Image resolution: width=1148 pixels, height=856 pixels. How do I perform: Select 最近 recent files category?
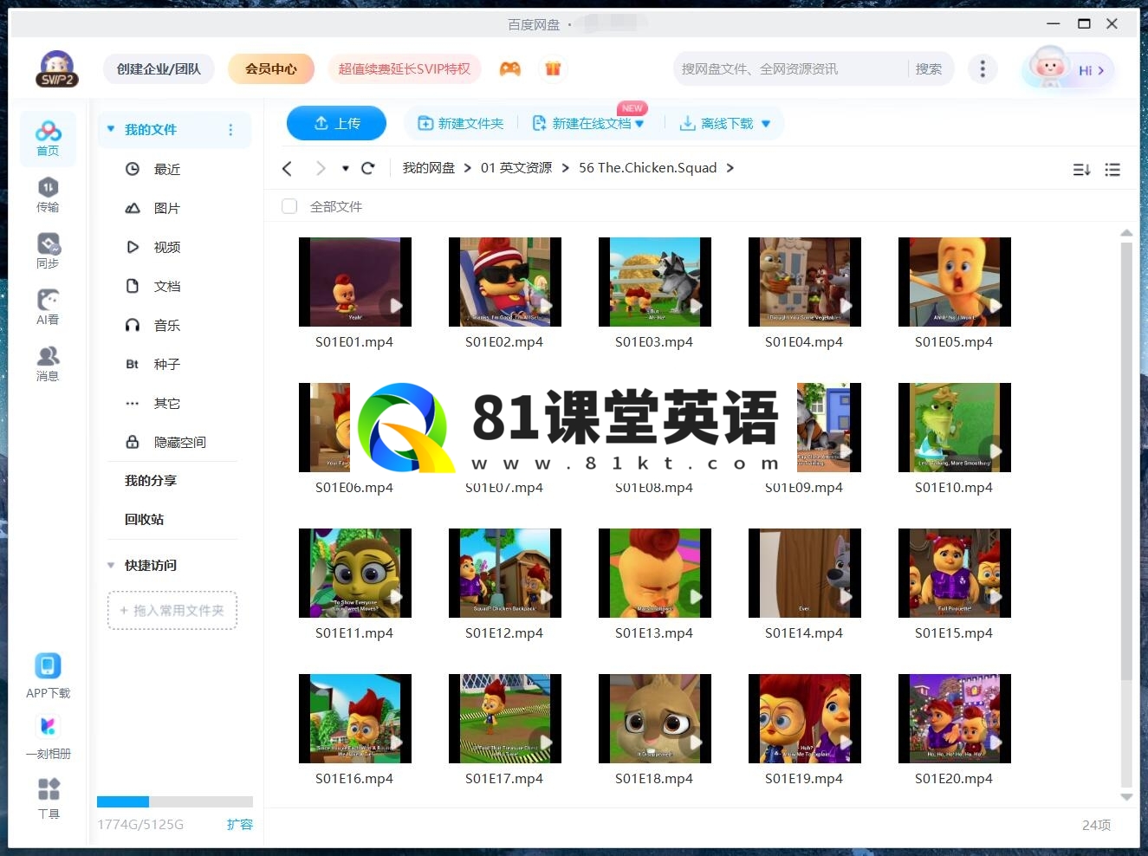coord(167,169)
